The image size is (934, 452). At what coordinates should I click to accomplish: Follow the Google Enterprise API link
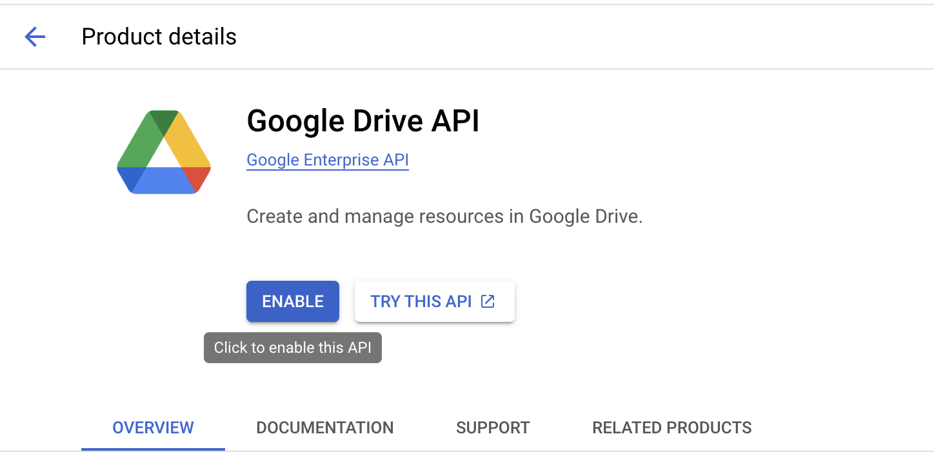pos(328,160)
